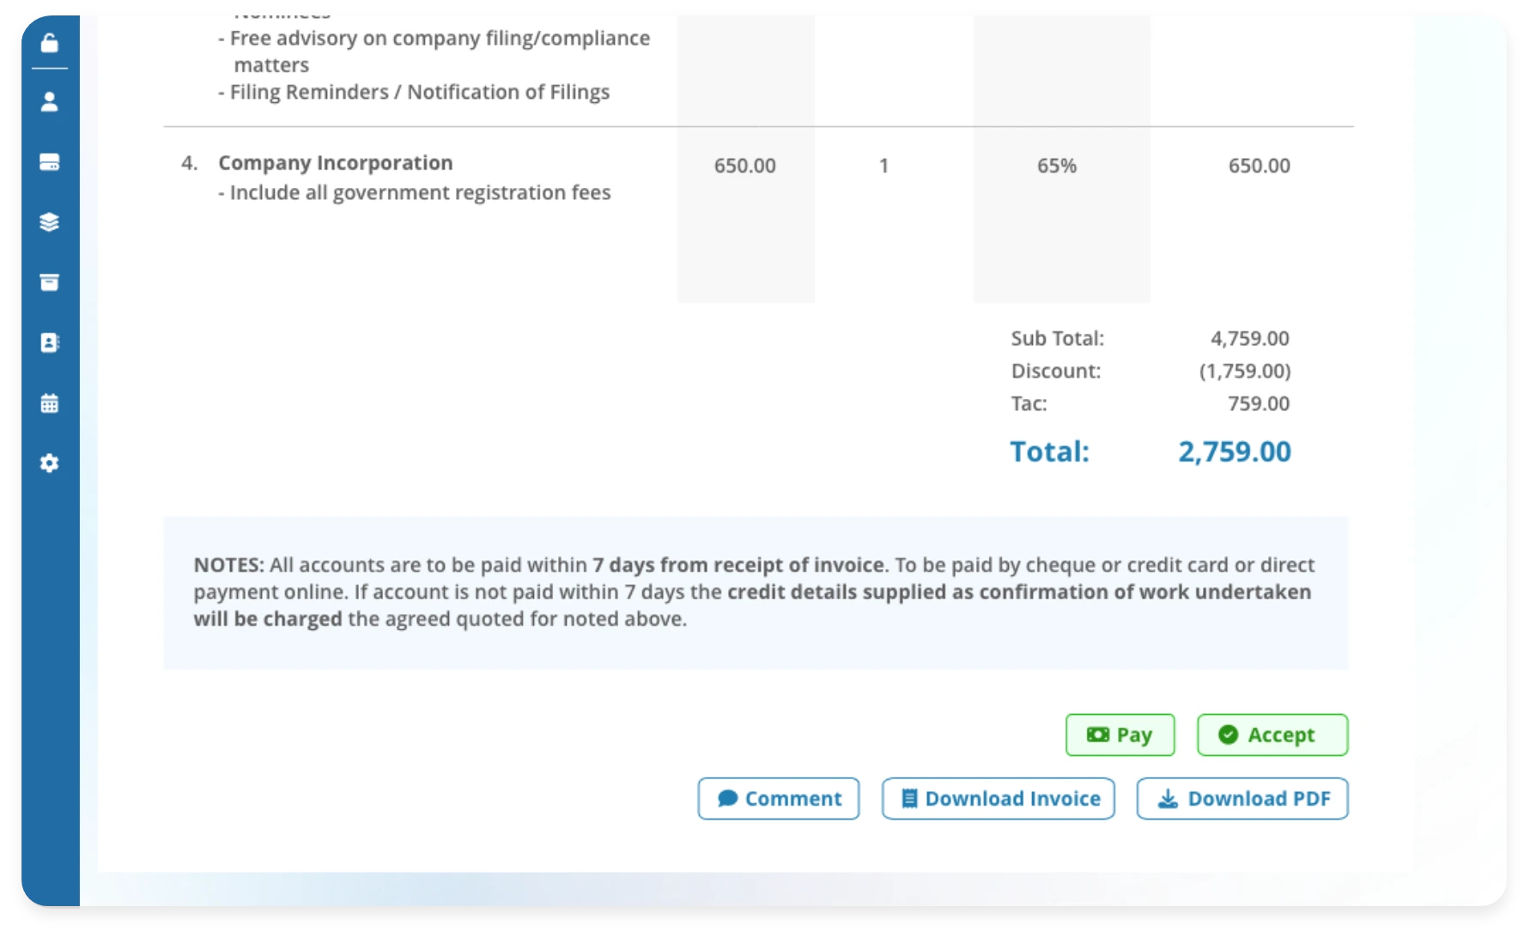Select the Company Incorporation line item
The image size is (1530, 937).
pos(336,162)
